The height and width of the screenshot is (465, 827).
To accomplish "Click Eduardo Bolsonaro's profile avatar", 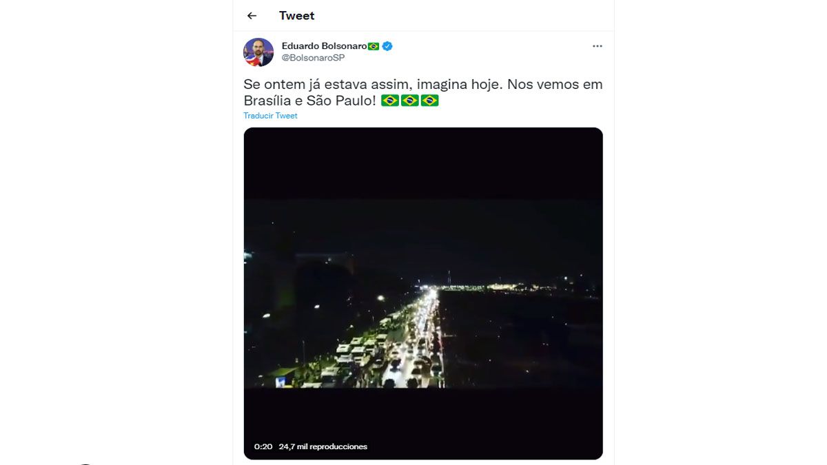I will (258, 52).
